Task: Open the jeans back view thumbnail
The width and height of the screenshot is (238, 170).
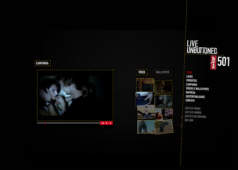Action: pyautogui.click(x=146, y=127)
